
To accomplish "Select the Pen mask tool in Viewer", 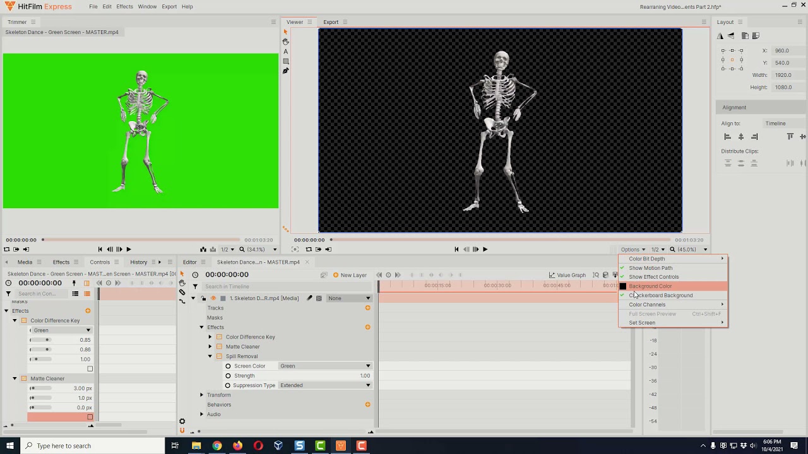I will (285, 71).
